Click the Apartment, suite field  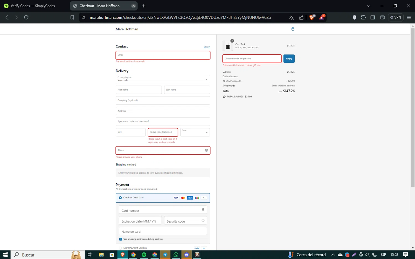click(x=163, y=121)
